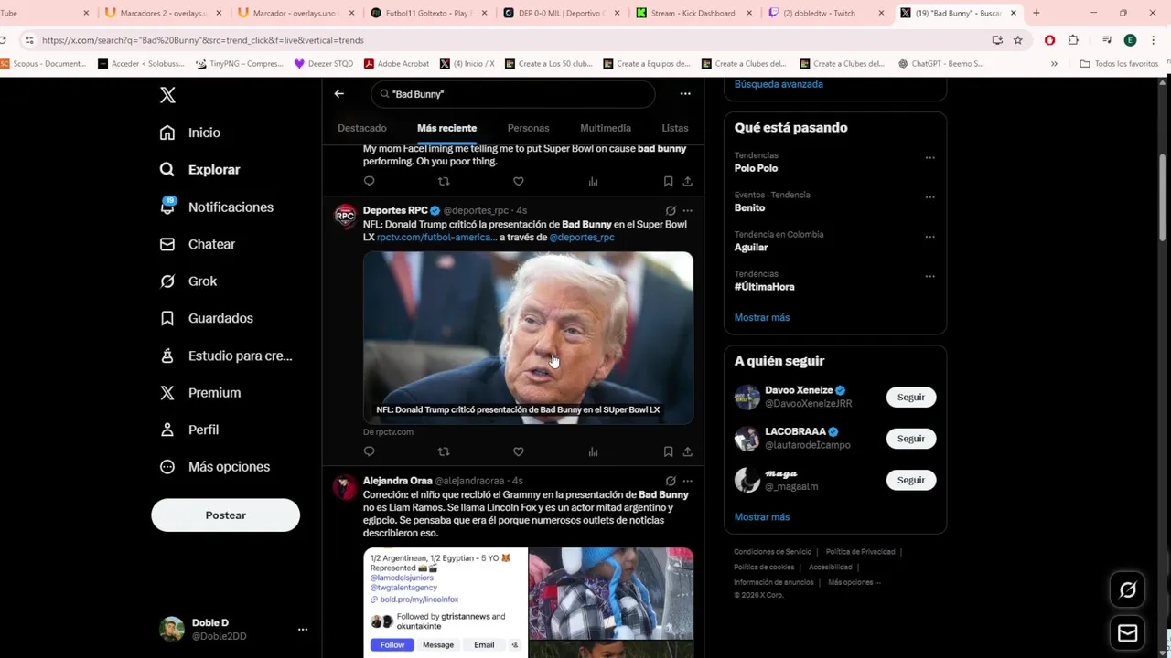Open Todos los favoritos bookmarks folder
This screenshot has height=658, width=1171.
point(1119,64)
